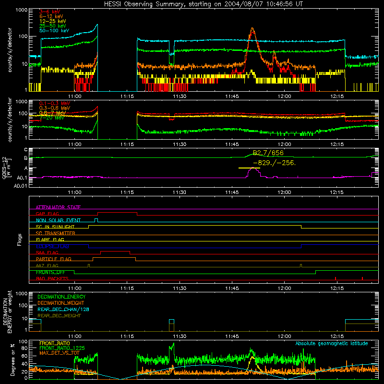
Task: Select the FLARE_FLAG label
Action: click(50, 240)
